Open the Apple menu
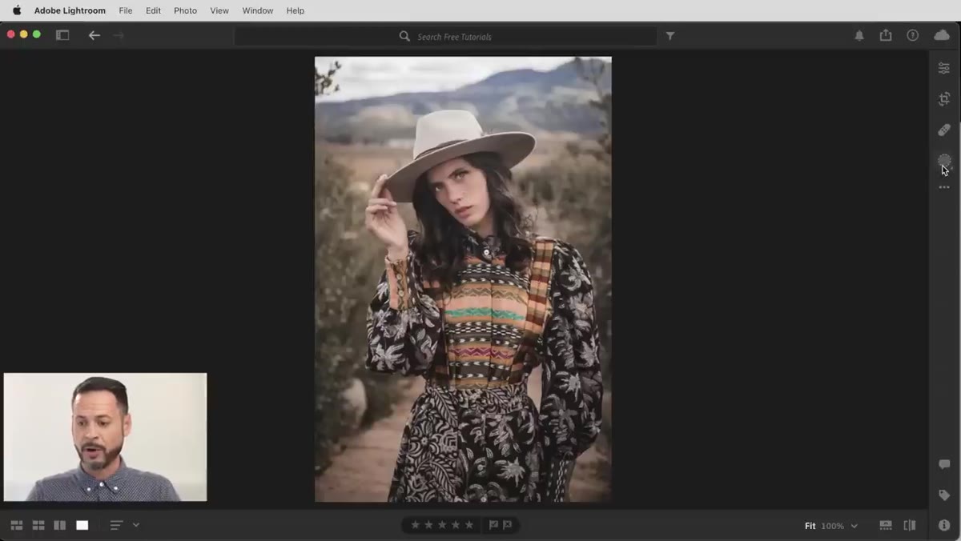 pyautogui.click(x=17, y=10)
